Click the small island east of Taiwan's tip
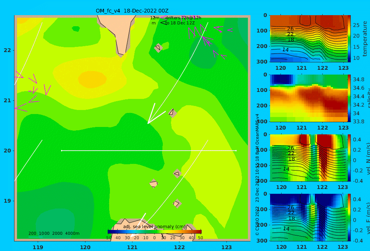Screen dimensions: 370x251 (x=158, y=48)
